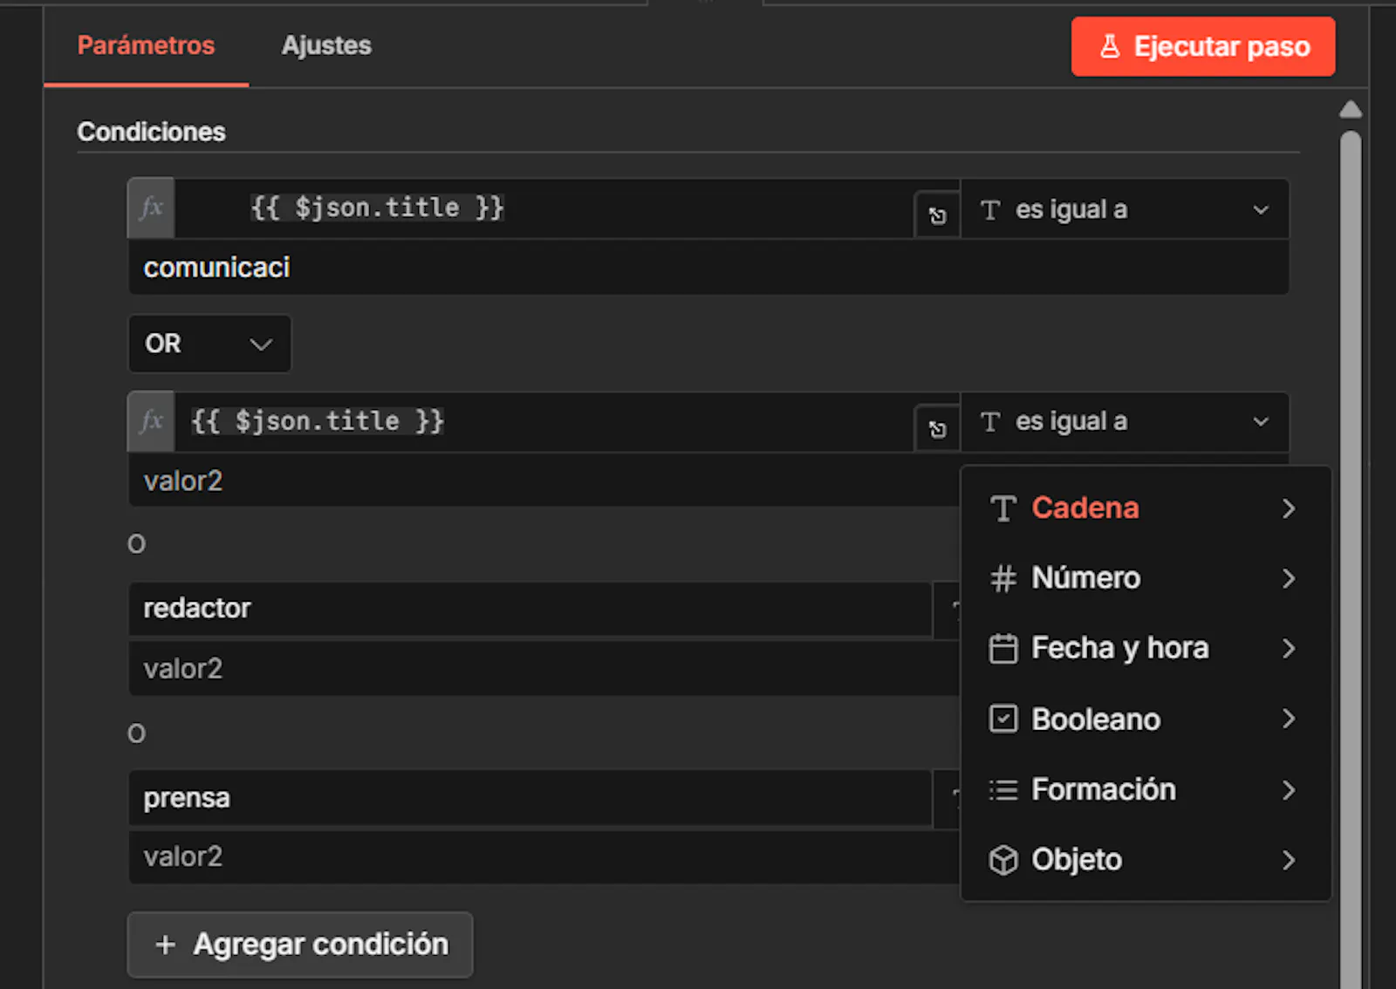
Task: Select Número in the type menu
Action: click(x=1146, y=577)
